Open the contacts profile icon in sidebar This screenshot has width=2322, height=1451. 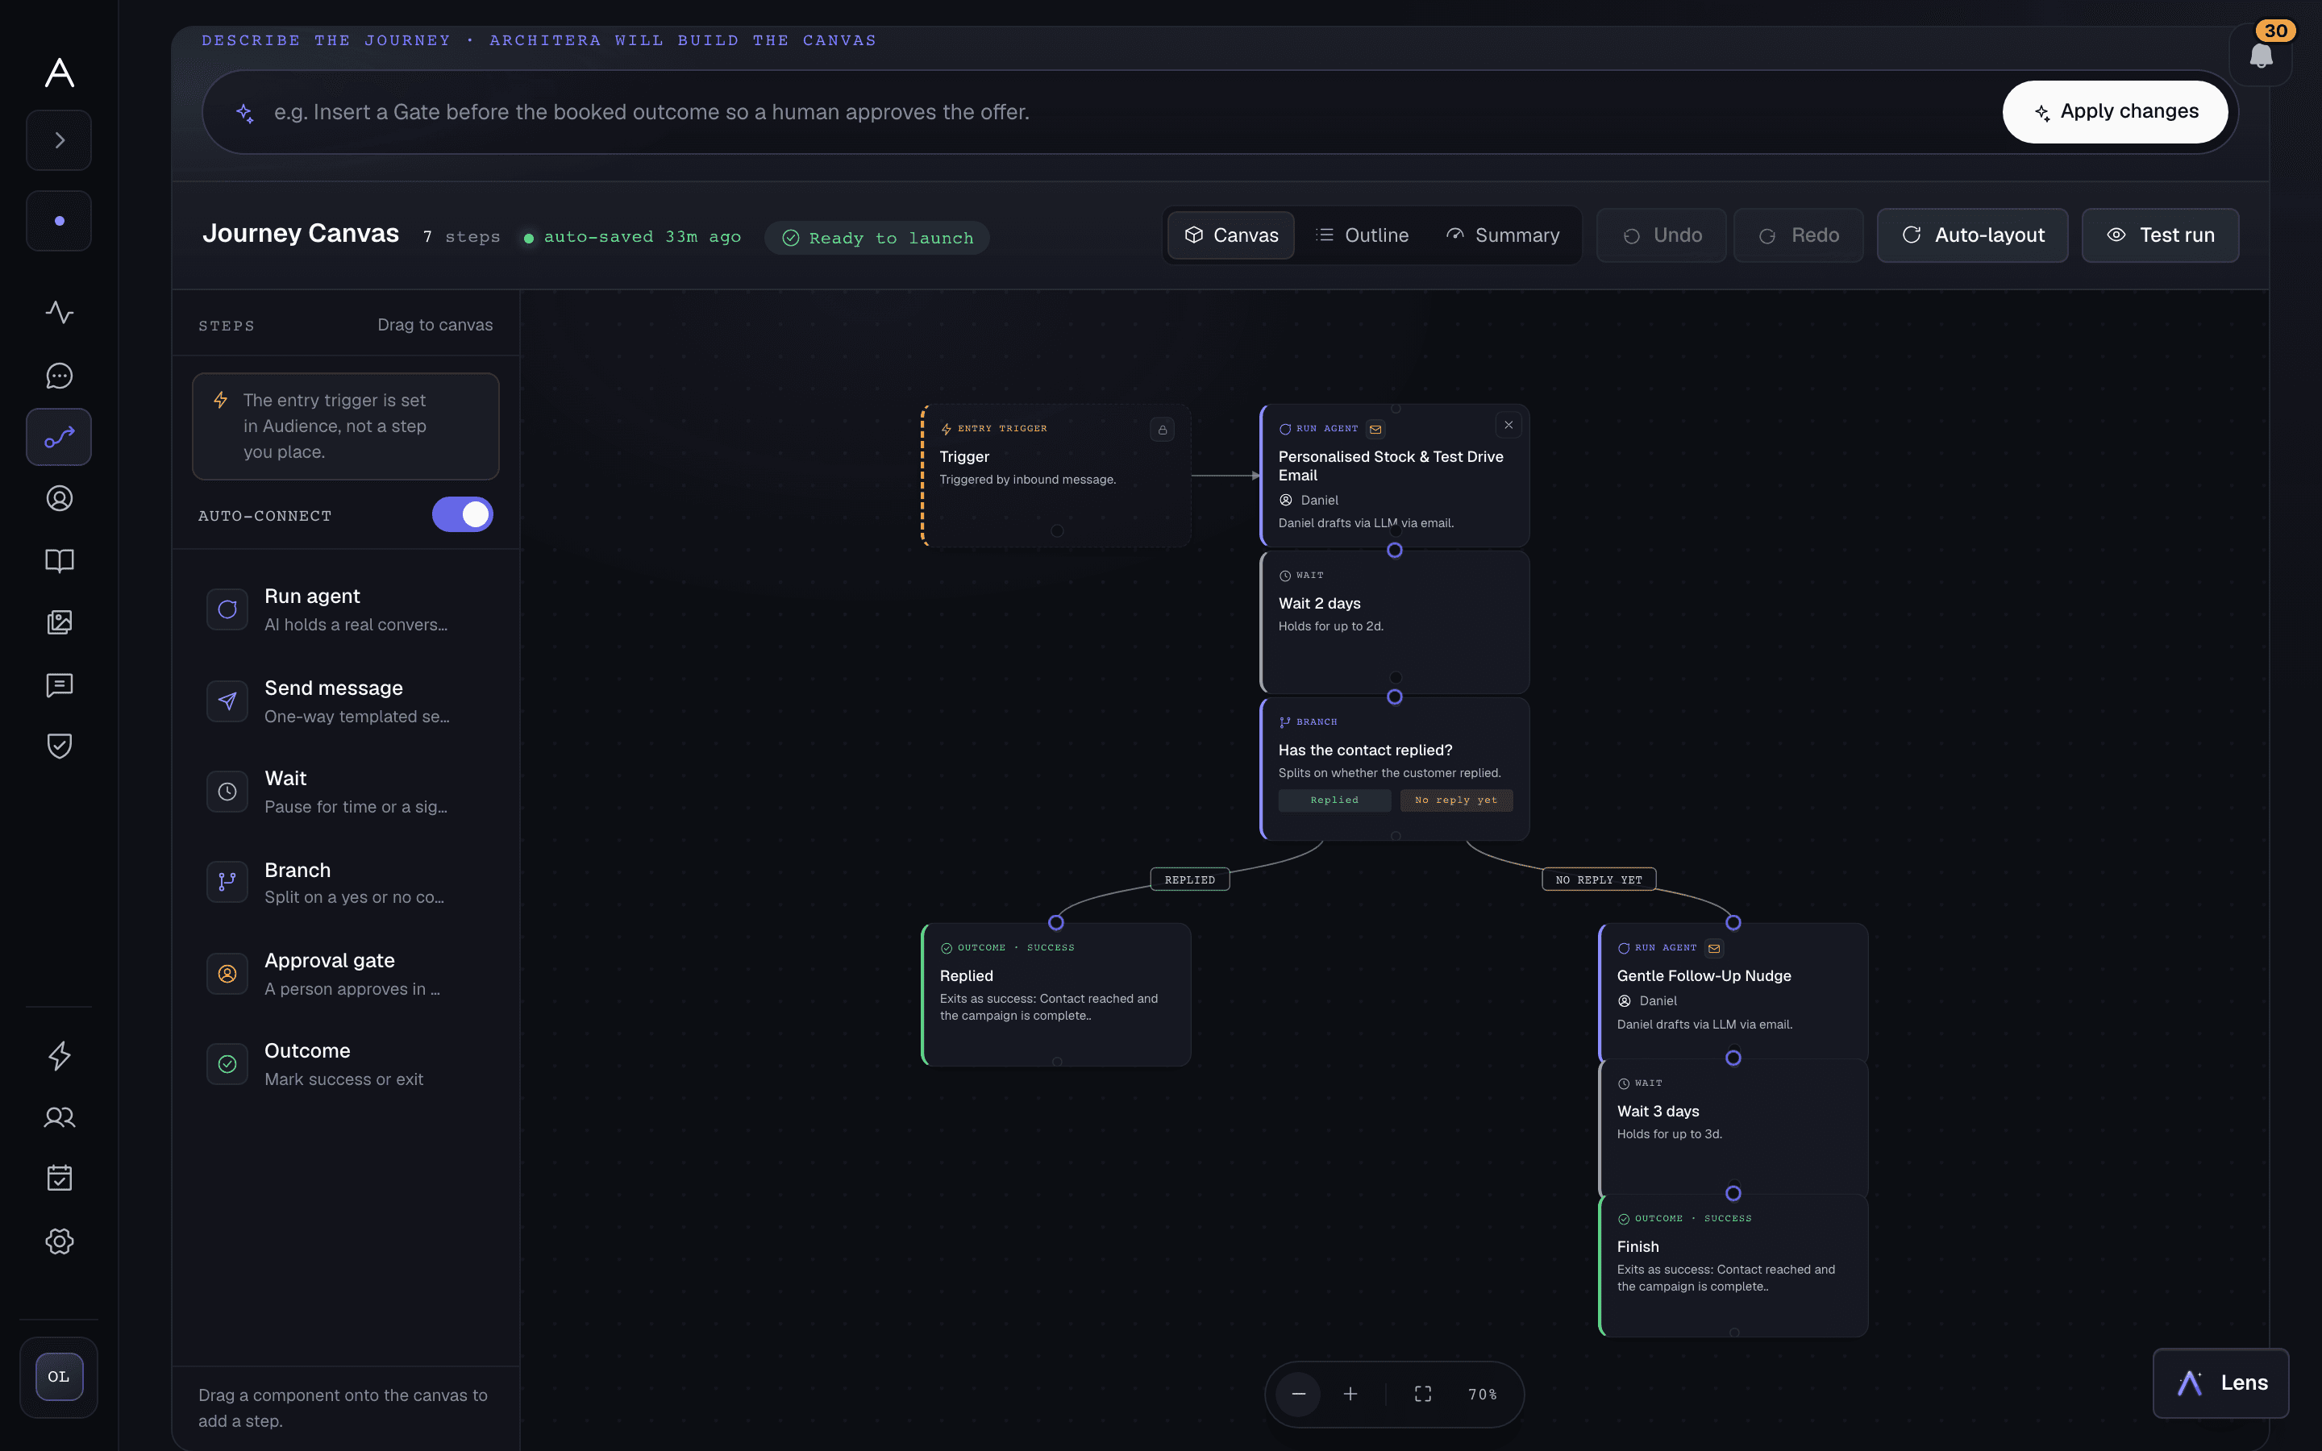point(60,498)
